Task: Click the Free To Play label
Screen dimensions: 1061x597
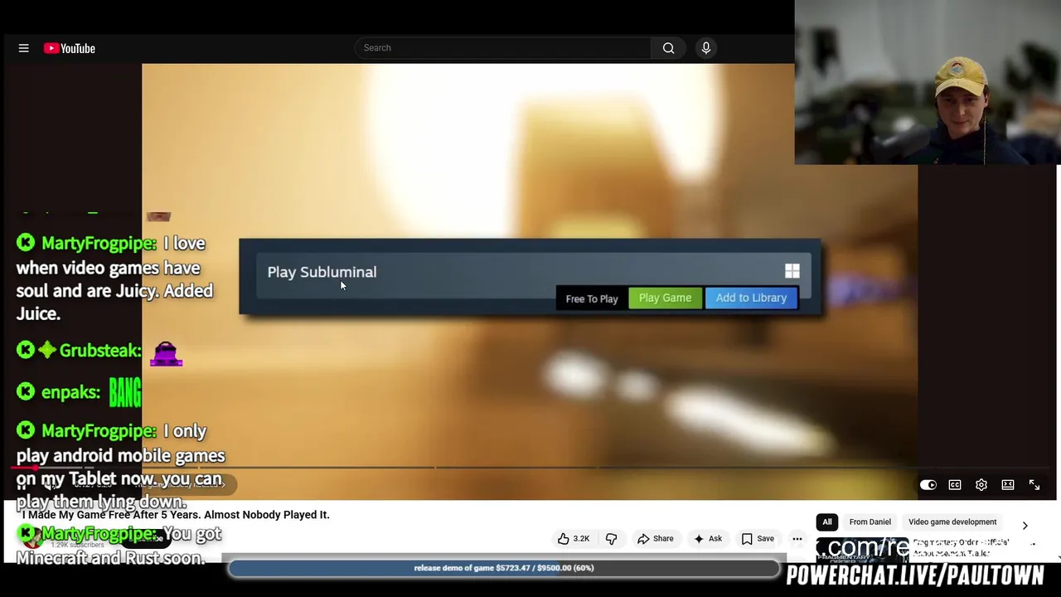Action: [592, 298]
